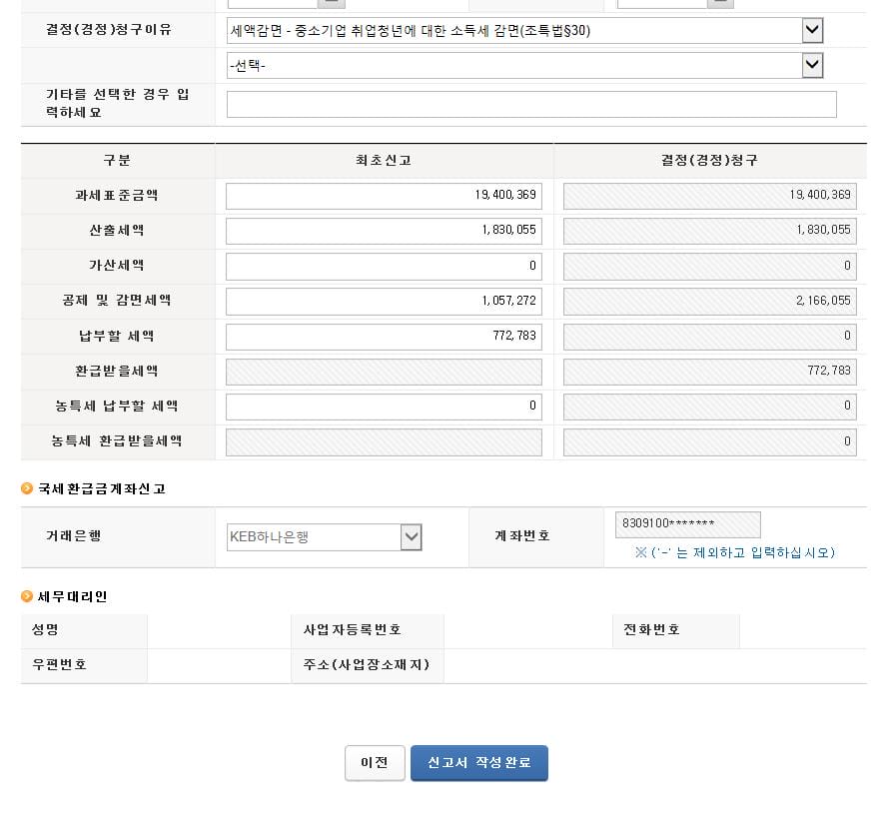Click the 최초신고 환급받을세액 disabled field
Image resolution: width=881 pixels, height=833 pixels.
click(384, 372)
